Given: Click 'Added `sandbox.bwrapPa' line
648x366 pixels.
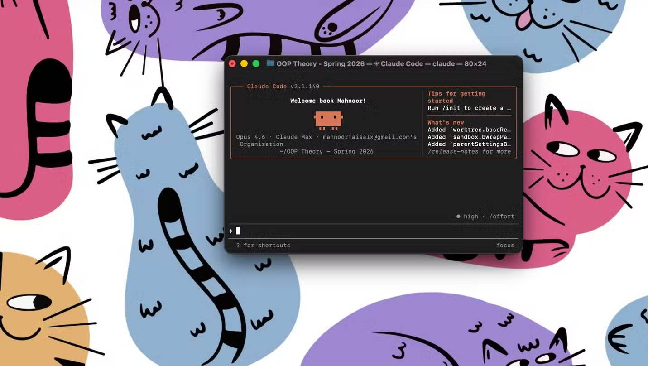Looking at the screenshot, I should (x=469, y=137).
